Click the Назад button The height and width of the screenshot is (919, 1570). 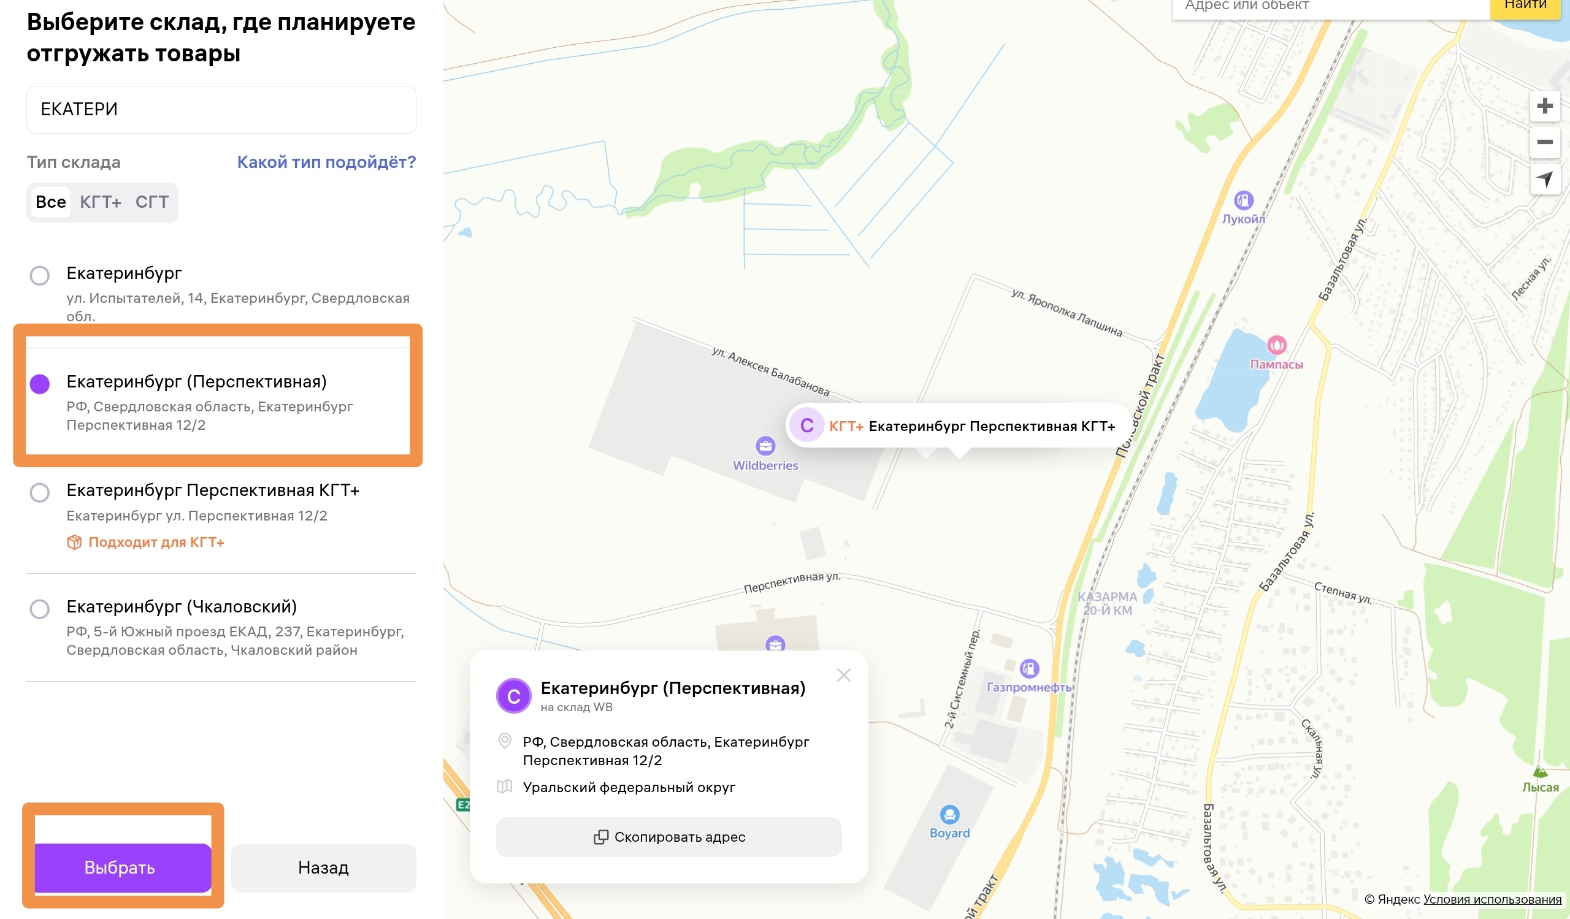tap(323, 868)
